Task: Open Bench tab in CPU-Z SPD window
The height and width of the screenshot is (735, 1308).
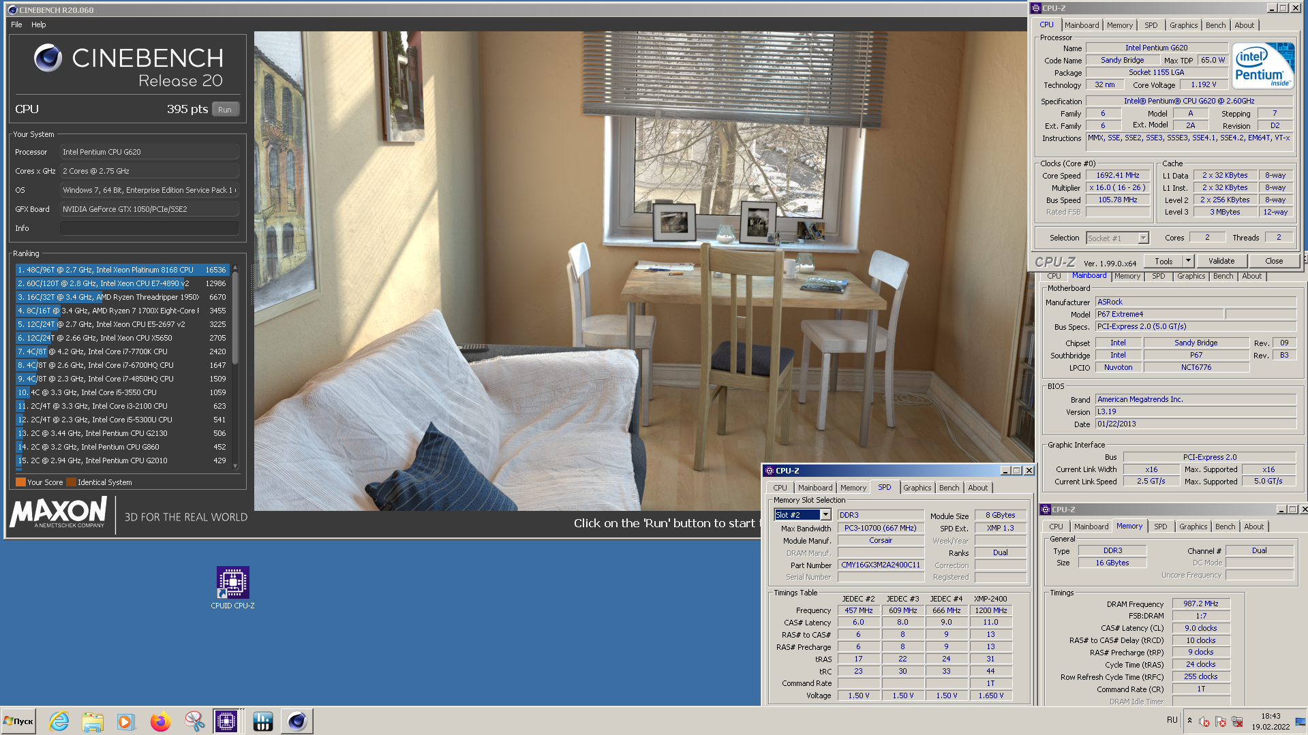Action: click(949, 488)
